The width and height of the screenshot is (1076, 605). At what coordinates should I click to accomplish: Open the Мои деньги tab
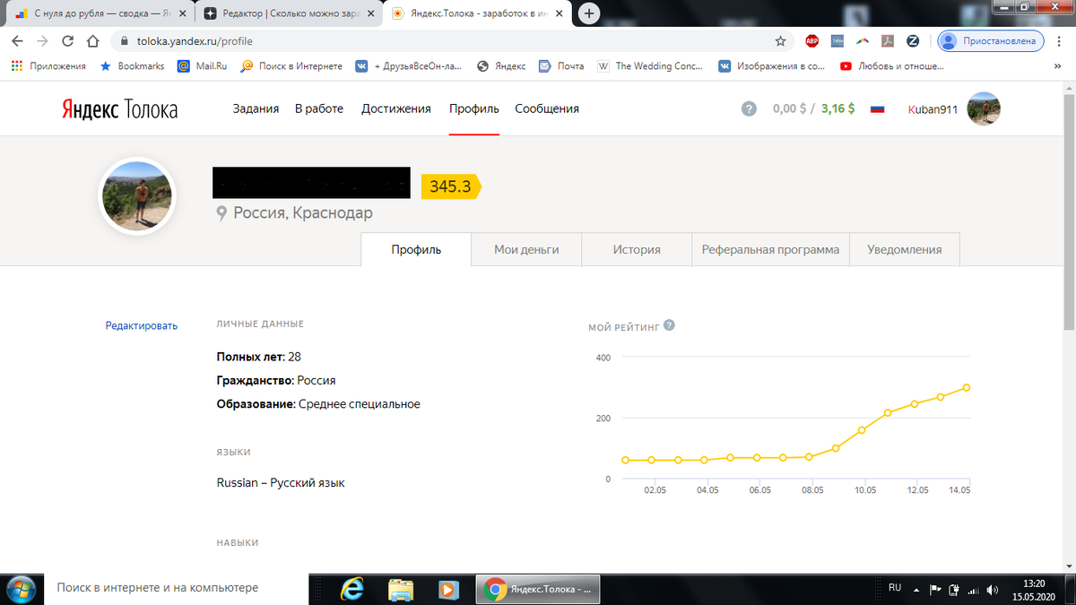point(526,250)
